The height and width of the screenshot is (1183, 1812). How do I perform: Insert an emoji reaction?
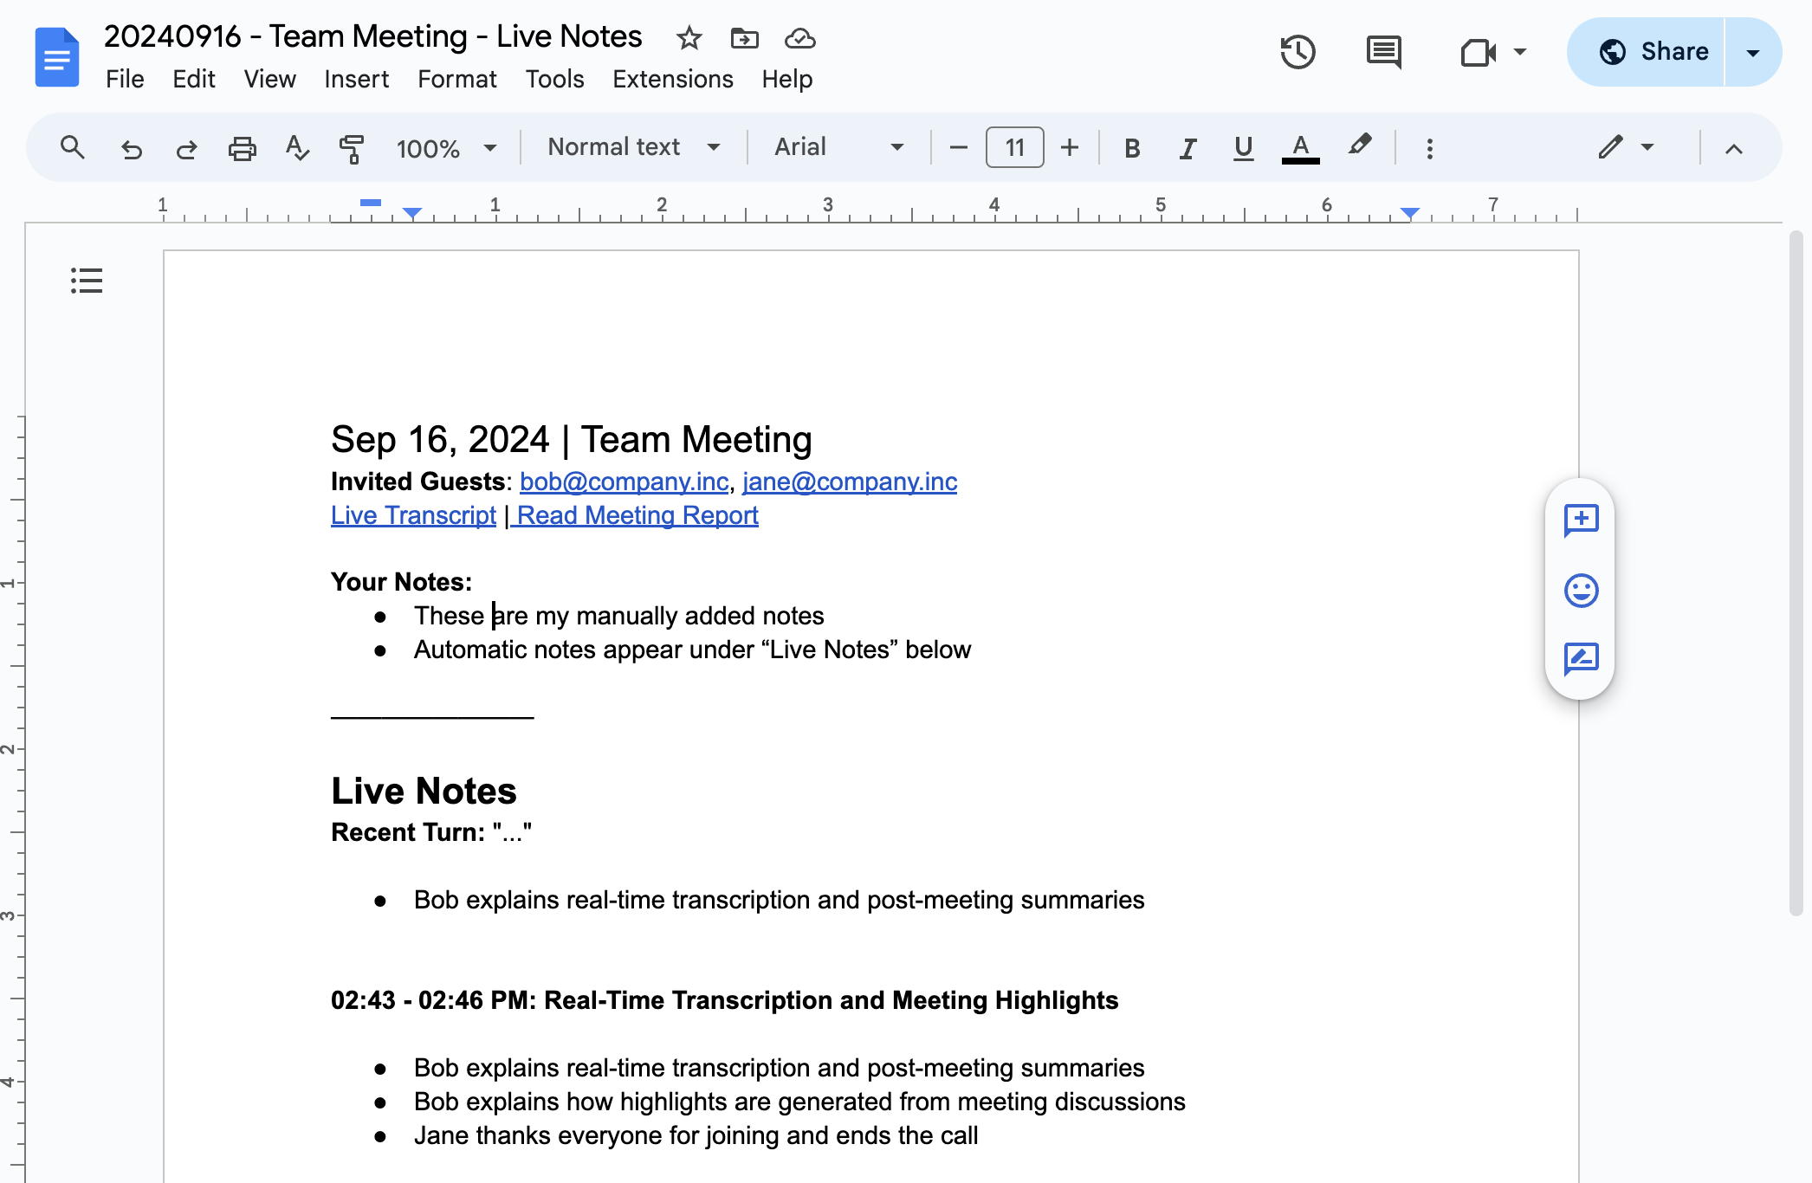coord(1580,590)
